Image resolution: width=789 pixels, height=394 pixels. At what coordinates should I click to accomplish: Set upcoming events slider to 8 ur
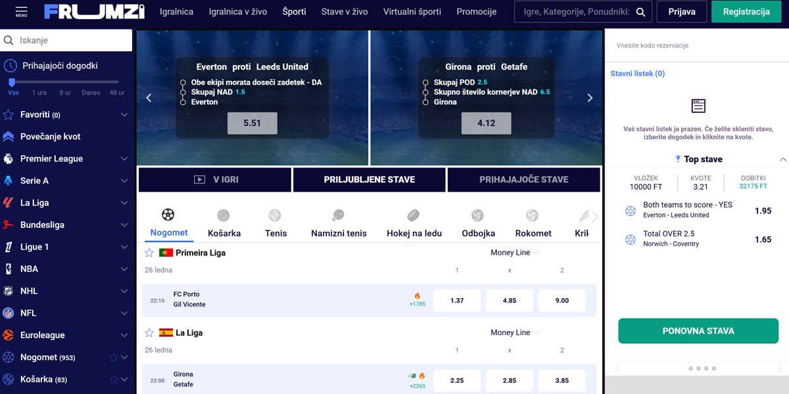click(x=64, y=83)
